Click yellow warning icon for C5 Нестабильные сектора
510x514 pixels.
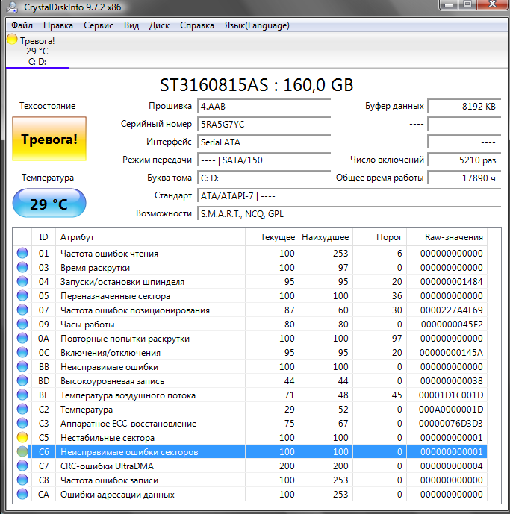pos(22,437)
